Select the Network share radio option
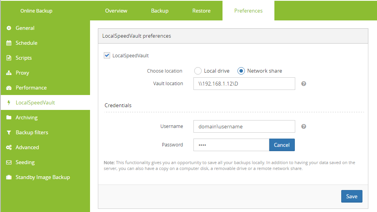This screenshot has height=212, width=377. click(x=241, y=71)
